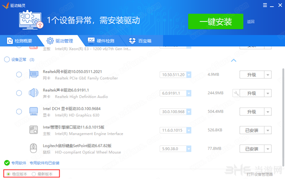Viewport: 285px width, 179px height.
Task: Click the green 一键安装 button
Action: [x=216, y=21]
